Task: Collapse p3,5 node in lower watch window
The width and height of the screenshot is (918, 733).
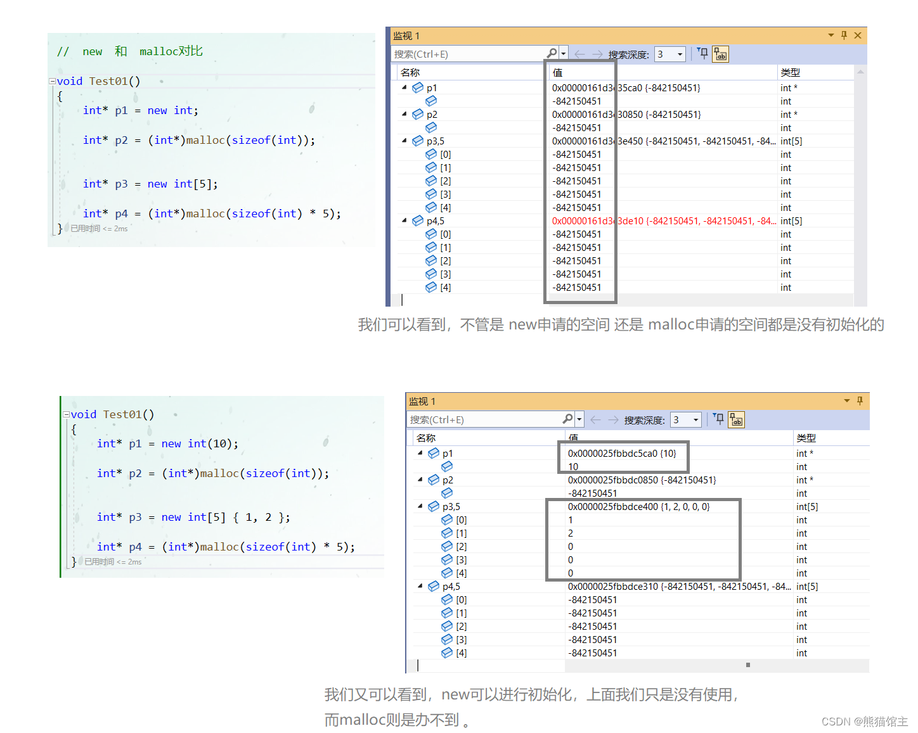Action: [x=420, y=506]
